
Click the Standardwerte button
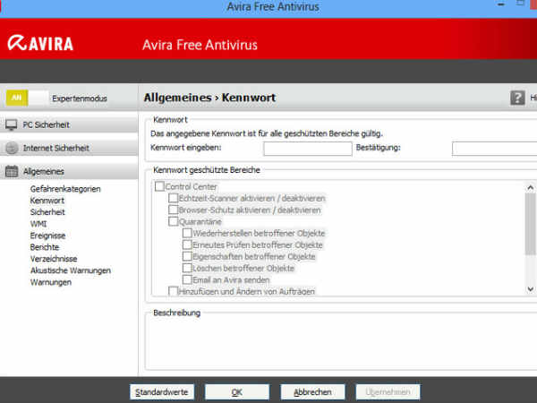pyautogui.click(x=162, y=392)
